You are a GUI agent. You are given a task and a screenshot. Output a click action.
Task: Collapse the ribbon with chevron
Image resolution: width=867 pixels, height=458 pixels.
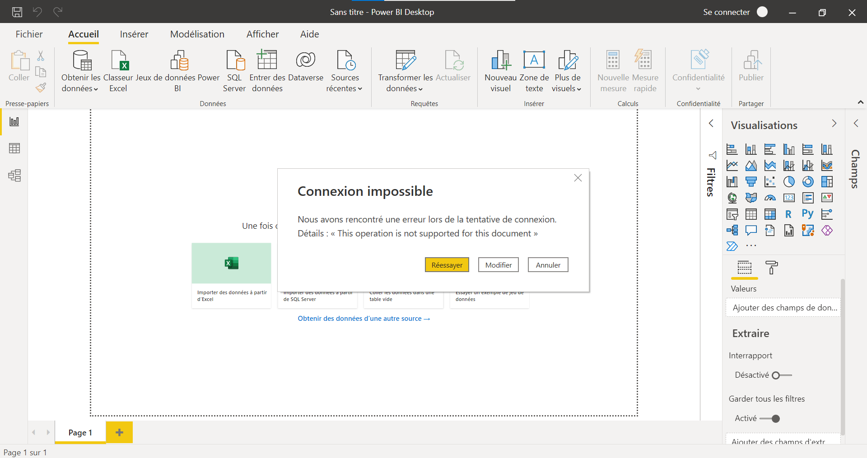pos(861,102)
